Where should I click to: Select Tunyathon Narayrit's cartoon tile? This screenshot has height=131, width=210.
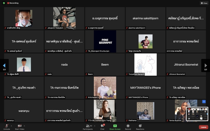145,64
